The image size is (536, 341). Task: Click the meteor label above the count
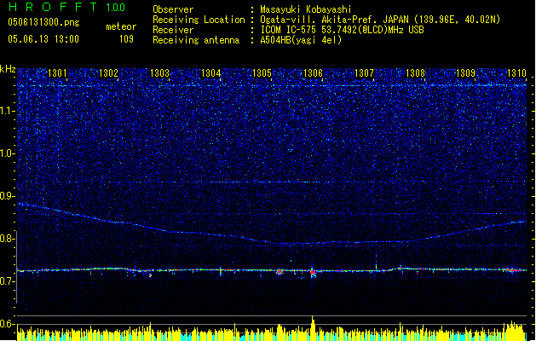(120, 27)
